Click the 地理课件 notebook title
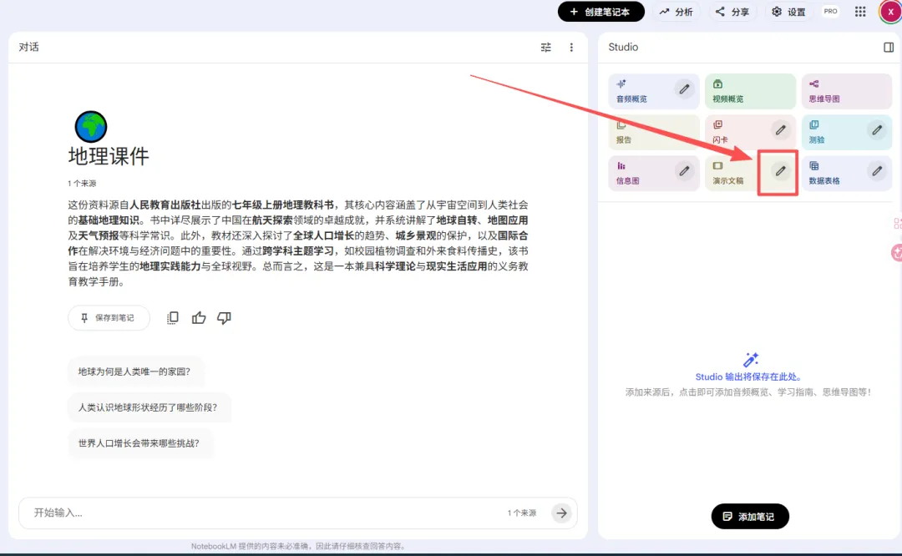Viewport: 902px width, 556px height. (109, 156)
